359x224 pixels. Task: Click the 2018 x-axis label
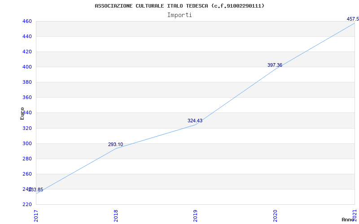[x=116, y=215]
